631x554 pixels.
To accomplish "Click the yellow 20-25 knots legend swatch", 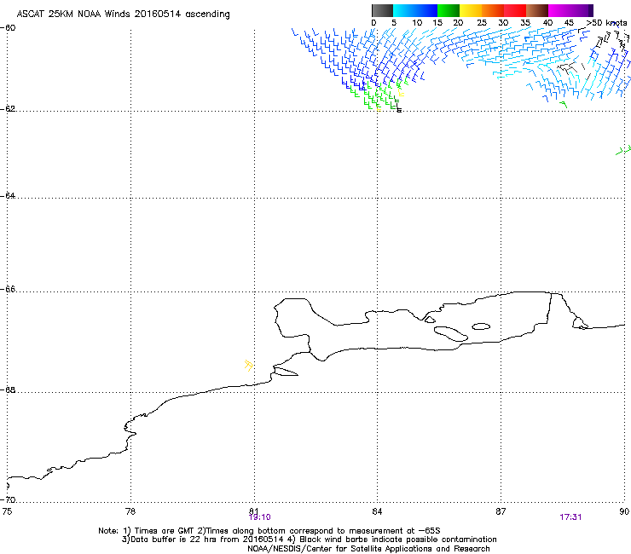I will tap(471, 10).
